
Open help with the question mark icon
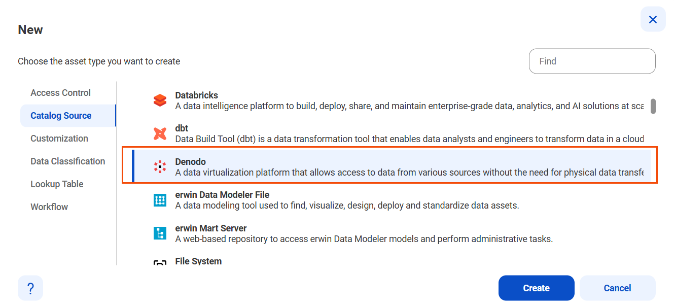pos(30,288)
